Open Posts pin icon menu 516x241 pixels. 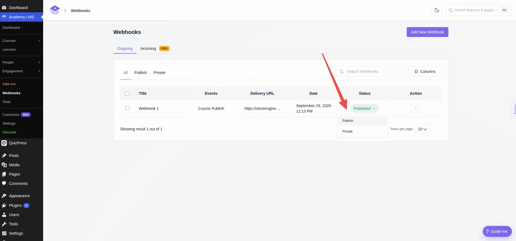pyautogui.click(x=4, y=156)
